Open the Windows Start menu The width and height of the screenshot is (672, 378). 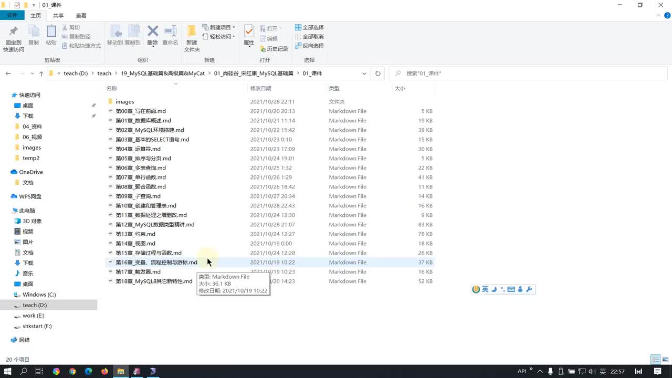[8, 371]
